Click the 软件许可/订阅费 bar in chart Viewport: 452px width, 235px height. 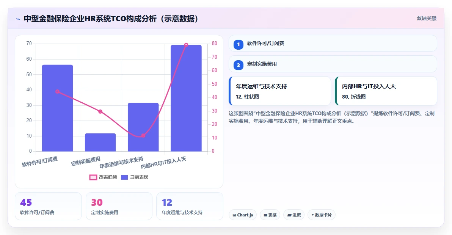point(57,108)
